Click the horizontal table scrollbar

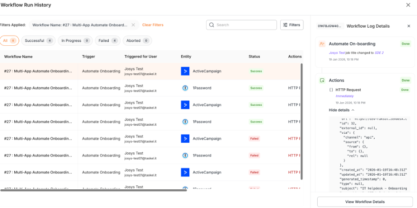(x=94, y=190)
